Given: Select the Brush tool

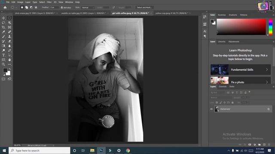Looking at the screenshot, I should click(3, 36).
